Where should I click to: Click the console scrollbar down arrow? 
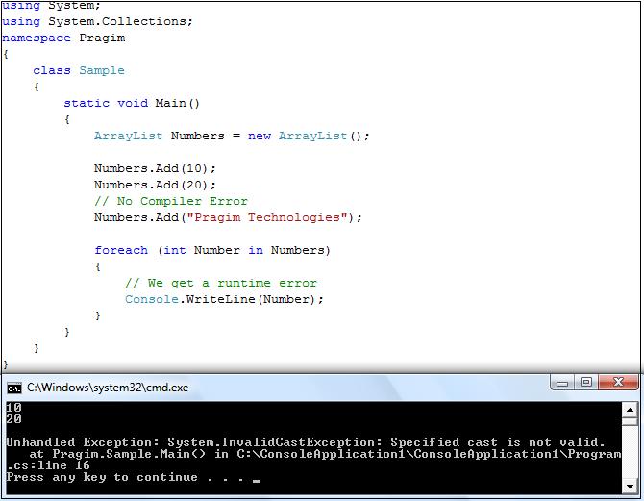[630, 487]
